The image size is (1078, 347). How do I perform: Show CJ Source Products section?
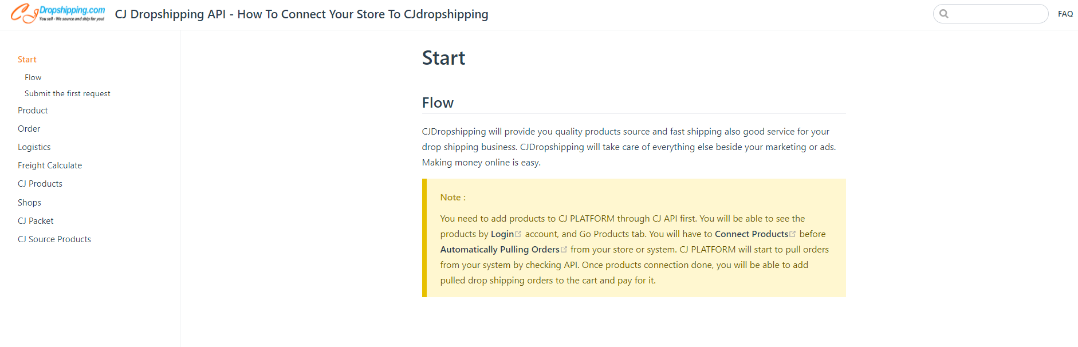point(54,239)
